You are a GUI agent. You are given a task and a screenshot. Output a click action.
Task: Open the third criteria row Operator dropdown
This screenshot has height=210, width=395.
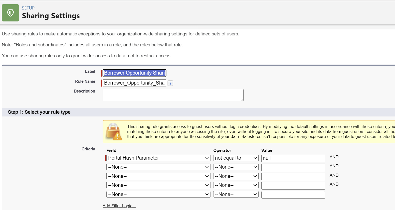(x=236, y=176)
